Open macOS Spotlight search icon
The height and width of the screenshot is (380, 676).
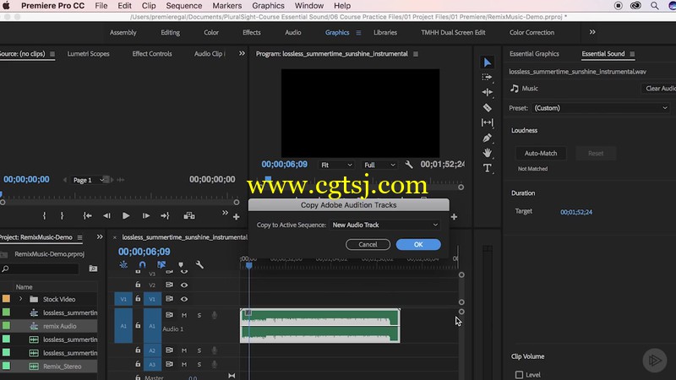click(654, 6)
